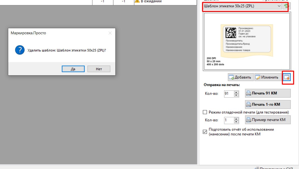This screenshot has width=299, height=169.
Task: Click the add icon on the Добавить button
Action: pyautogui.click(x=231, y=77)
